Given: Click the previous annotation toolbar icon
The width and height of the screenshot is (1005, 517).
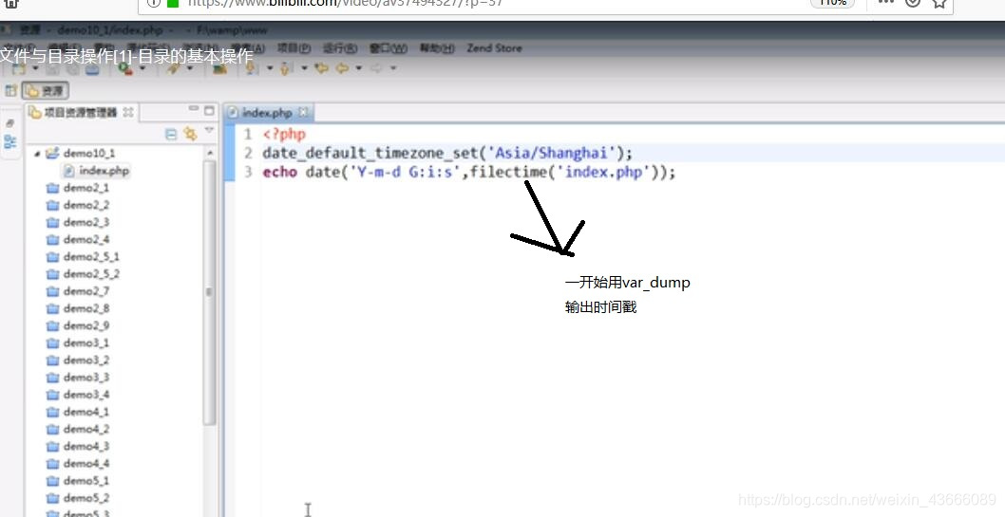Looking at the screenshot, I should 284,67.
